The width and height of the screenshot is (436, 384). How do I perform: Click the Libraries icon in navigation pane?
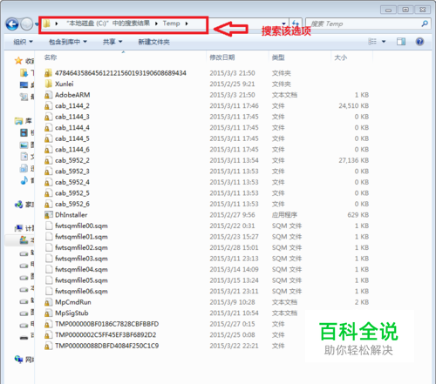(18, 121)
